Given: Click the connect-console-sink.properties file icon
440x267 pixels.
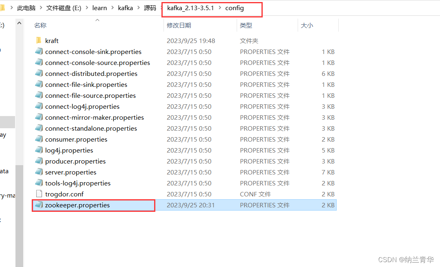Looking at the screenshot, I should 39,52.
